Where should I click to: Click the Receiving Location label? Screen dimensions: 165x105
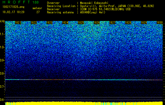61,6
